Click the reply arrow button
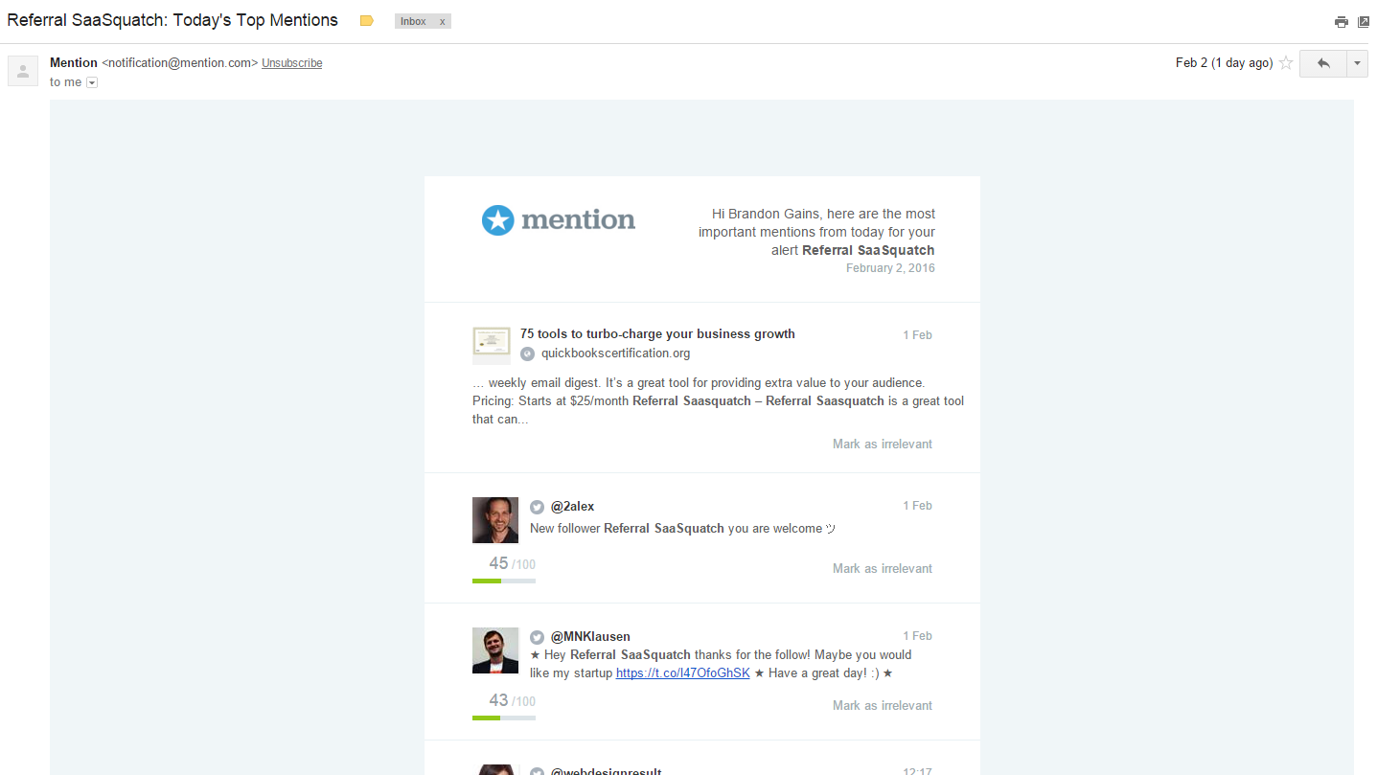 click(x=1323, y=63)
